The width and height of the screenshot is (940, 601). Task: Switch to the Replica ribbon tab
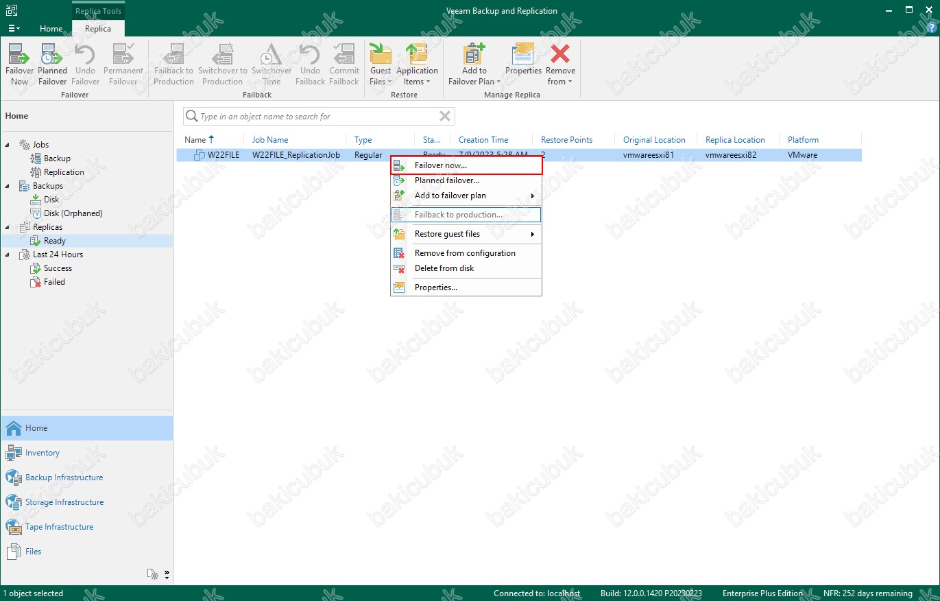tap(98, 29)
